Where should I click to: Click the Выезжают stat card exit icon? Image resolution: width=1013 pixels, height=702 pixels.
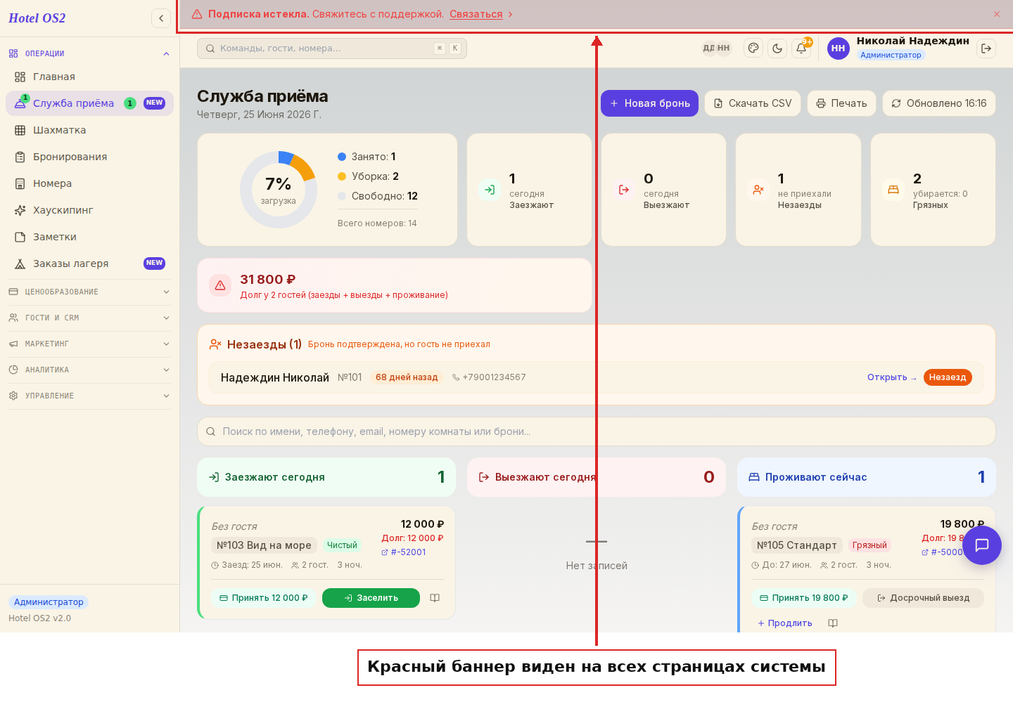tap(624, 190)
